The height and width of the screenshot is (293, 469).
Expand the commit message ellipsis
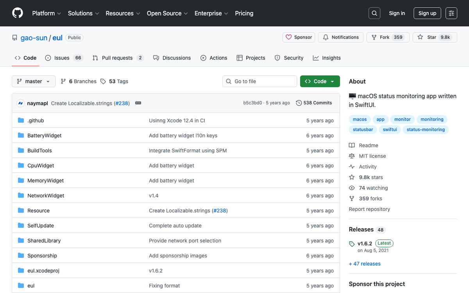tap(138, 103)
